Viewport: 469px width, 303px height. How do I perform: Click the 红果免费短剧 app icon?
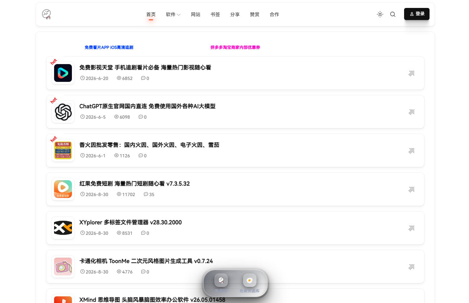point(63,189)
